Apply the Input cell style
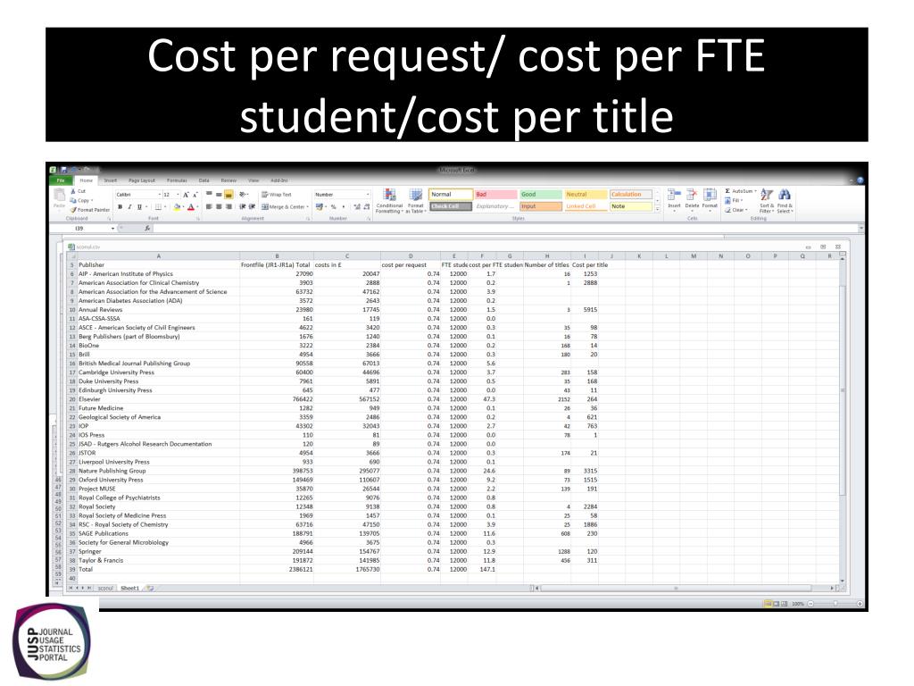 click(540, 206)
